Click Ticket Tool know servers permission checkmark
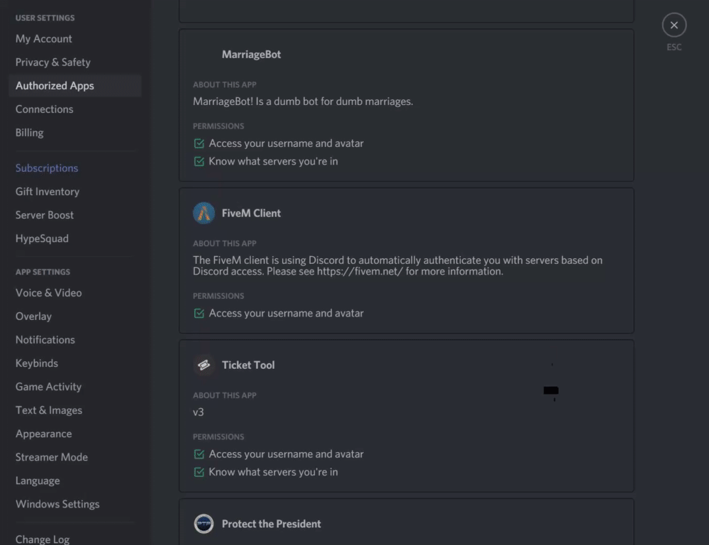This screenshot has height=545, width=709. pyautogui.click(x=199, y=473)
